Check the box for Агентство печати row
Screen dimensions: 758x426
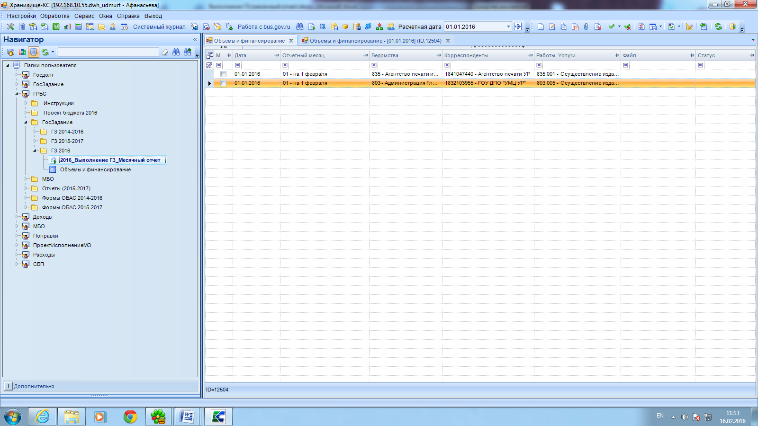(x=223, y=74)
